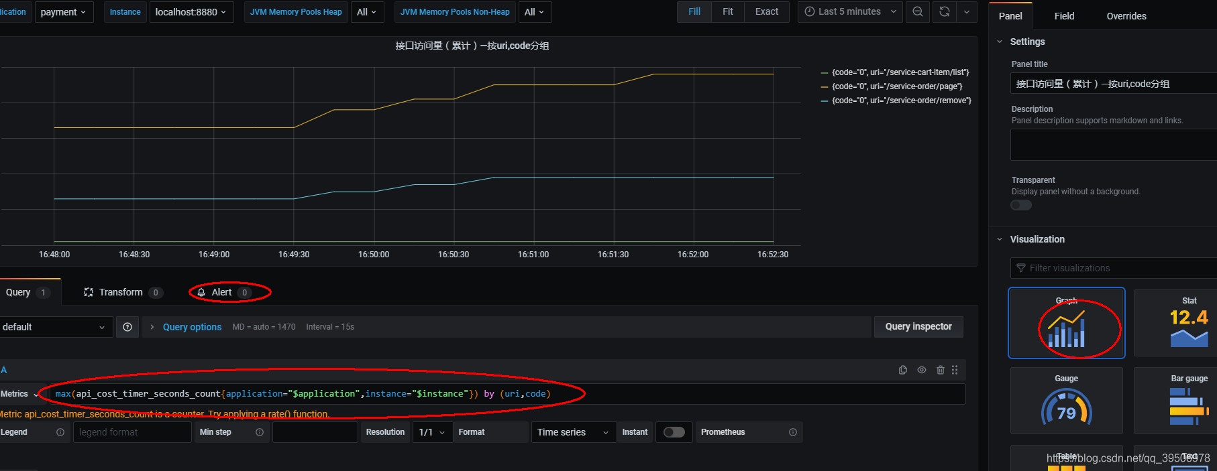Click the zoom out time range icon
Screen dimensions: 1217x471
point(917,11)
